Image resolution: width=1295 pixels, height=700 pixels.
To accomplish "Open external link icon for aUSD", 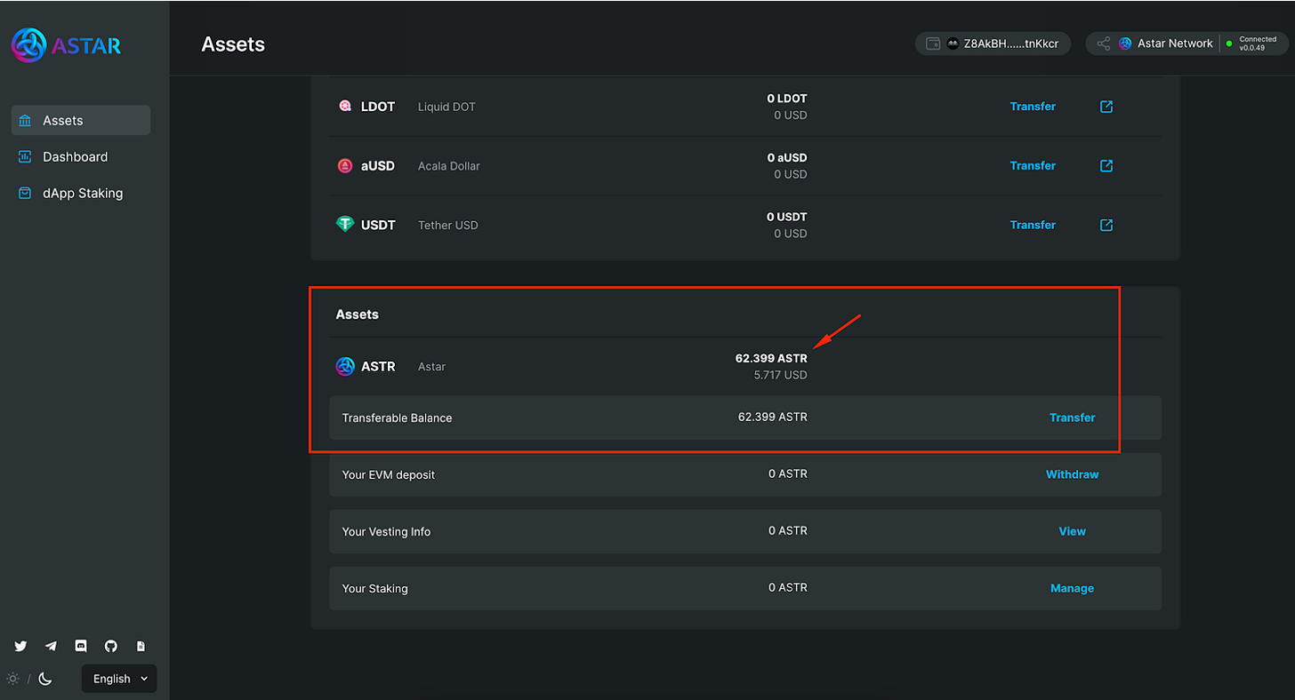I will pyautogui.click(x=1106, y=166).
